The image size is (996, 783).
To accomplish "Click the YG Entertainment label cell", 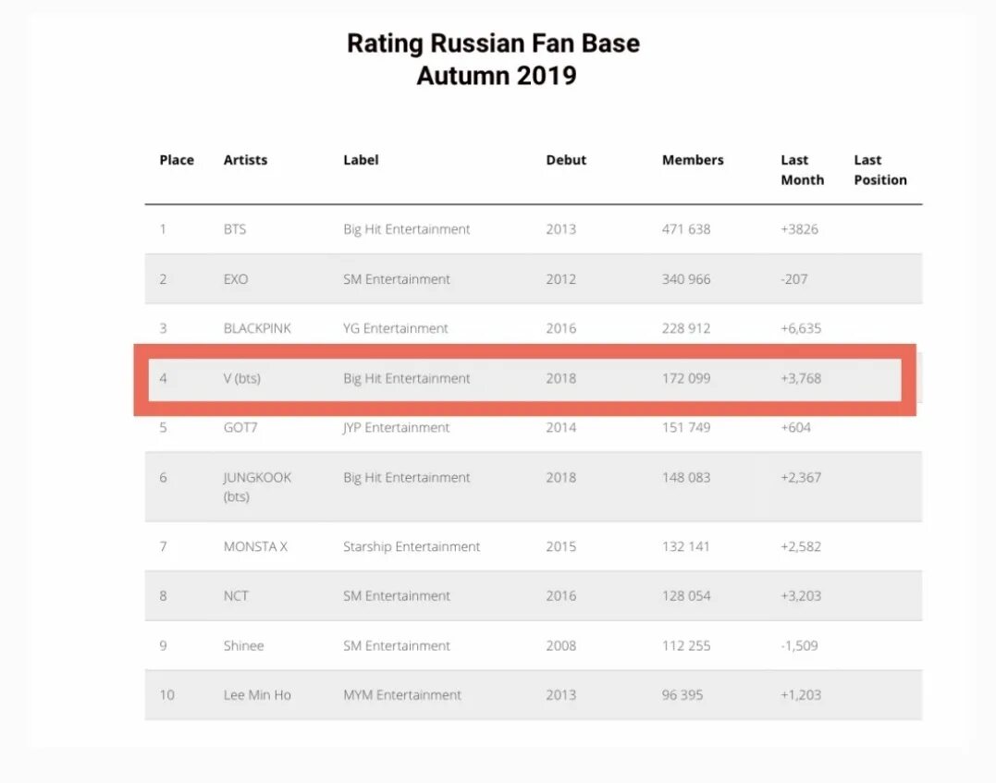I will point(396,328).
